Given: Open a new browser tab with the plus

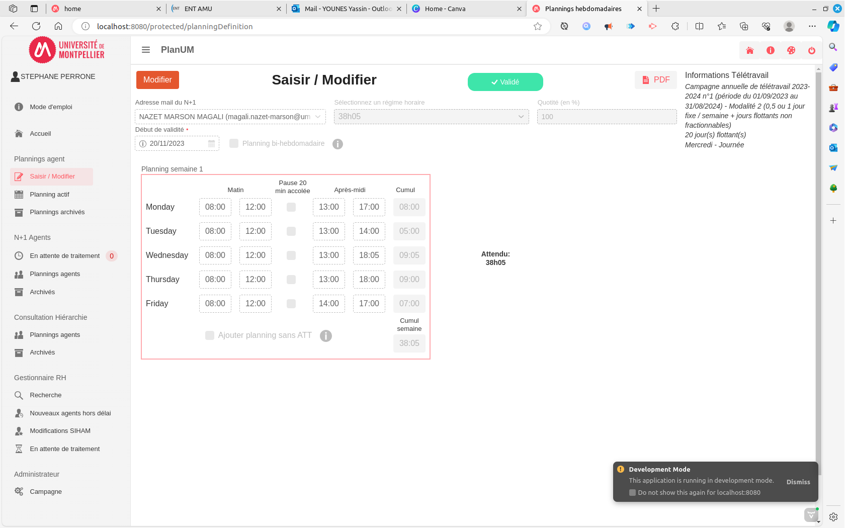Looking at the screenshot, I should coord(656,9).
